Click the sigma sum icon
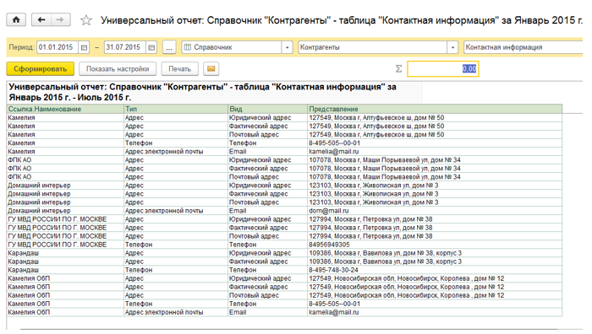The image size is (592, 334). pyautogui.click(x=398, y=69)
